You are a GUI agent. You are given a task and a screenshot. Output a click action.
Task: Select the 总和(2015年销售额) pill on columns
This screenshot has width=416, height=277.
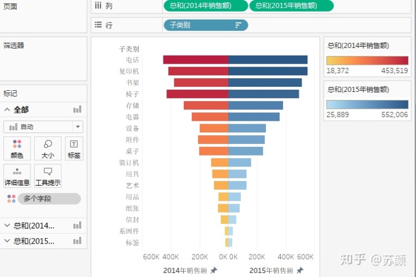pyautogui.click(x=291, y=6)
